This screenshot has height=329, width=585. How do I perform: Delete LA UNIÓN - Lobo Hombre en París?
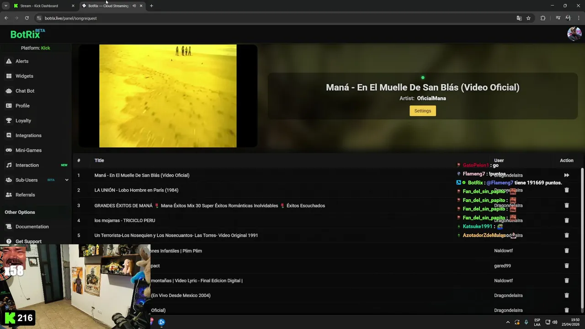[566, 190]
